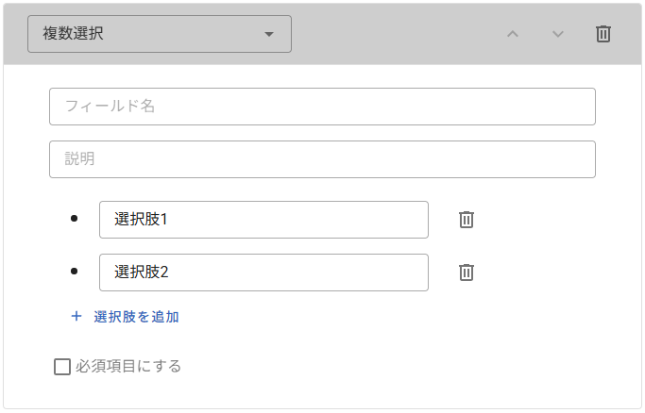
Task: Remove 選択肢2 via its trash icon
Action: (467, 273)
